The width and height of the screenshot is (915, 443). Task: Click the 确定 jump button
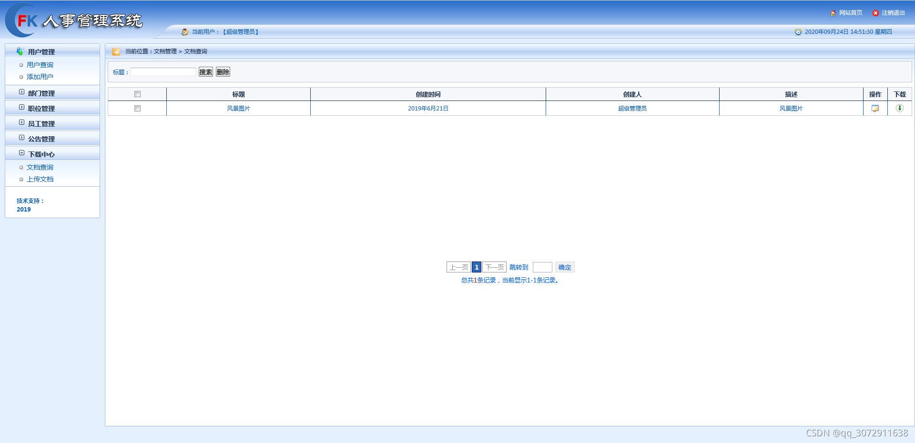tap(565, 267)
